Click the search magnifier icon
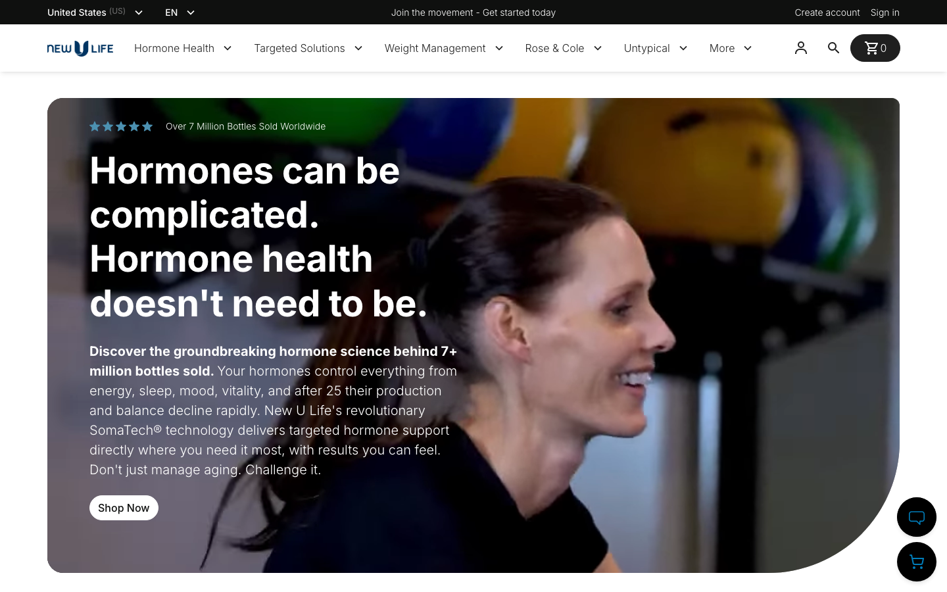Image resolution: width=947 pixels, height=592 pixels. [833, 48]
